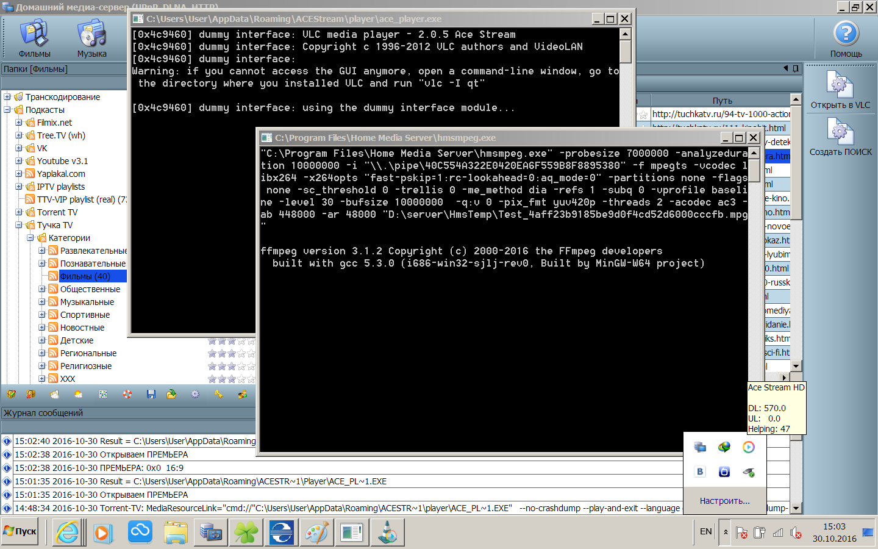Expand the Транскодирование tree node
Viewport: 878px width, 549px height.
click(x=7, y=97)
